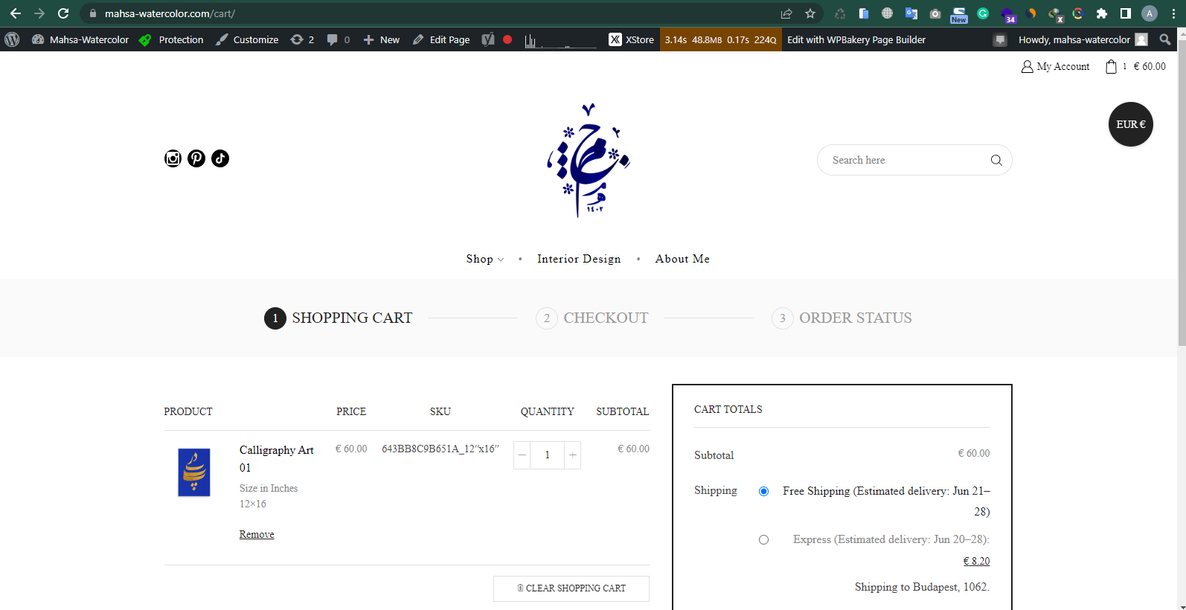Reload the page with the refresh icon
Viewport: 1186px width, 610px height.
63,13
